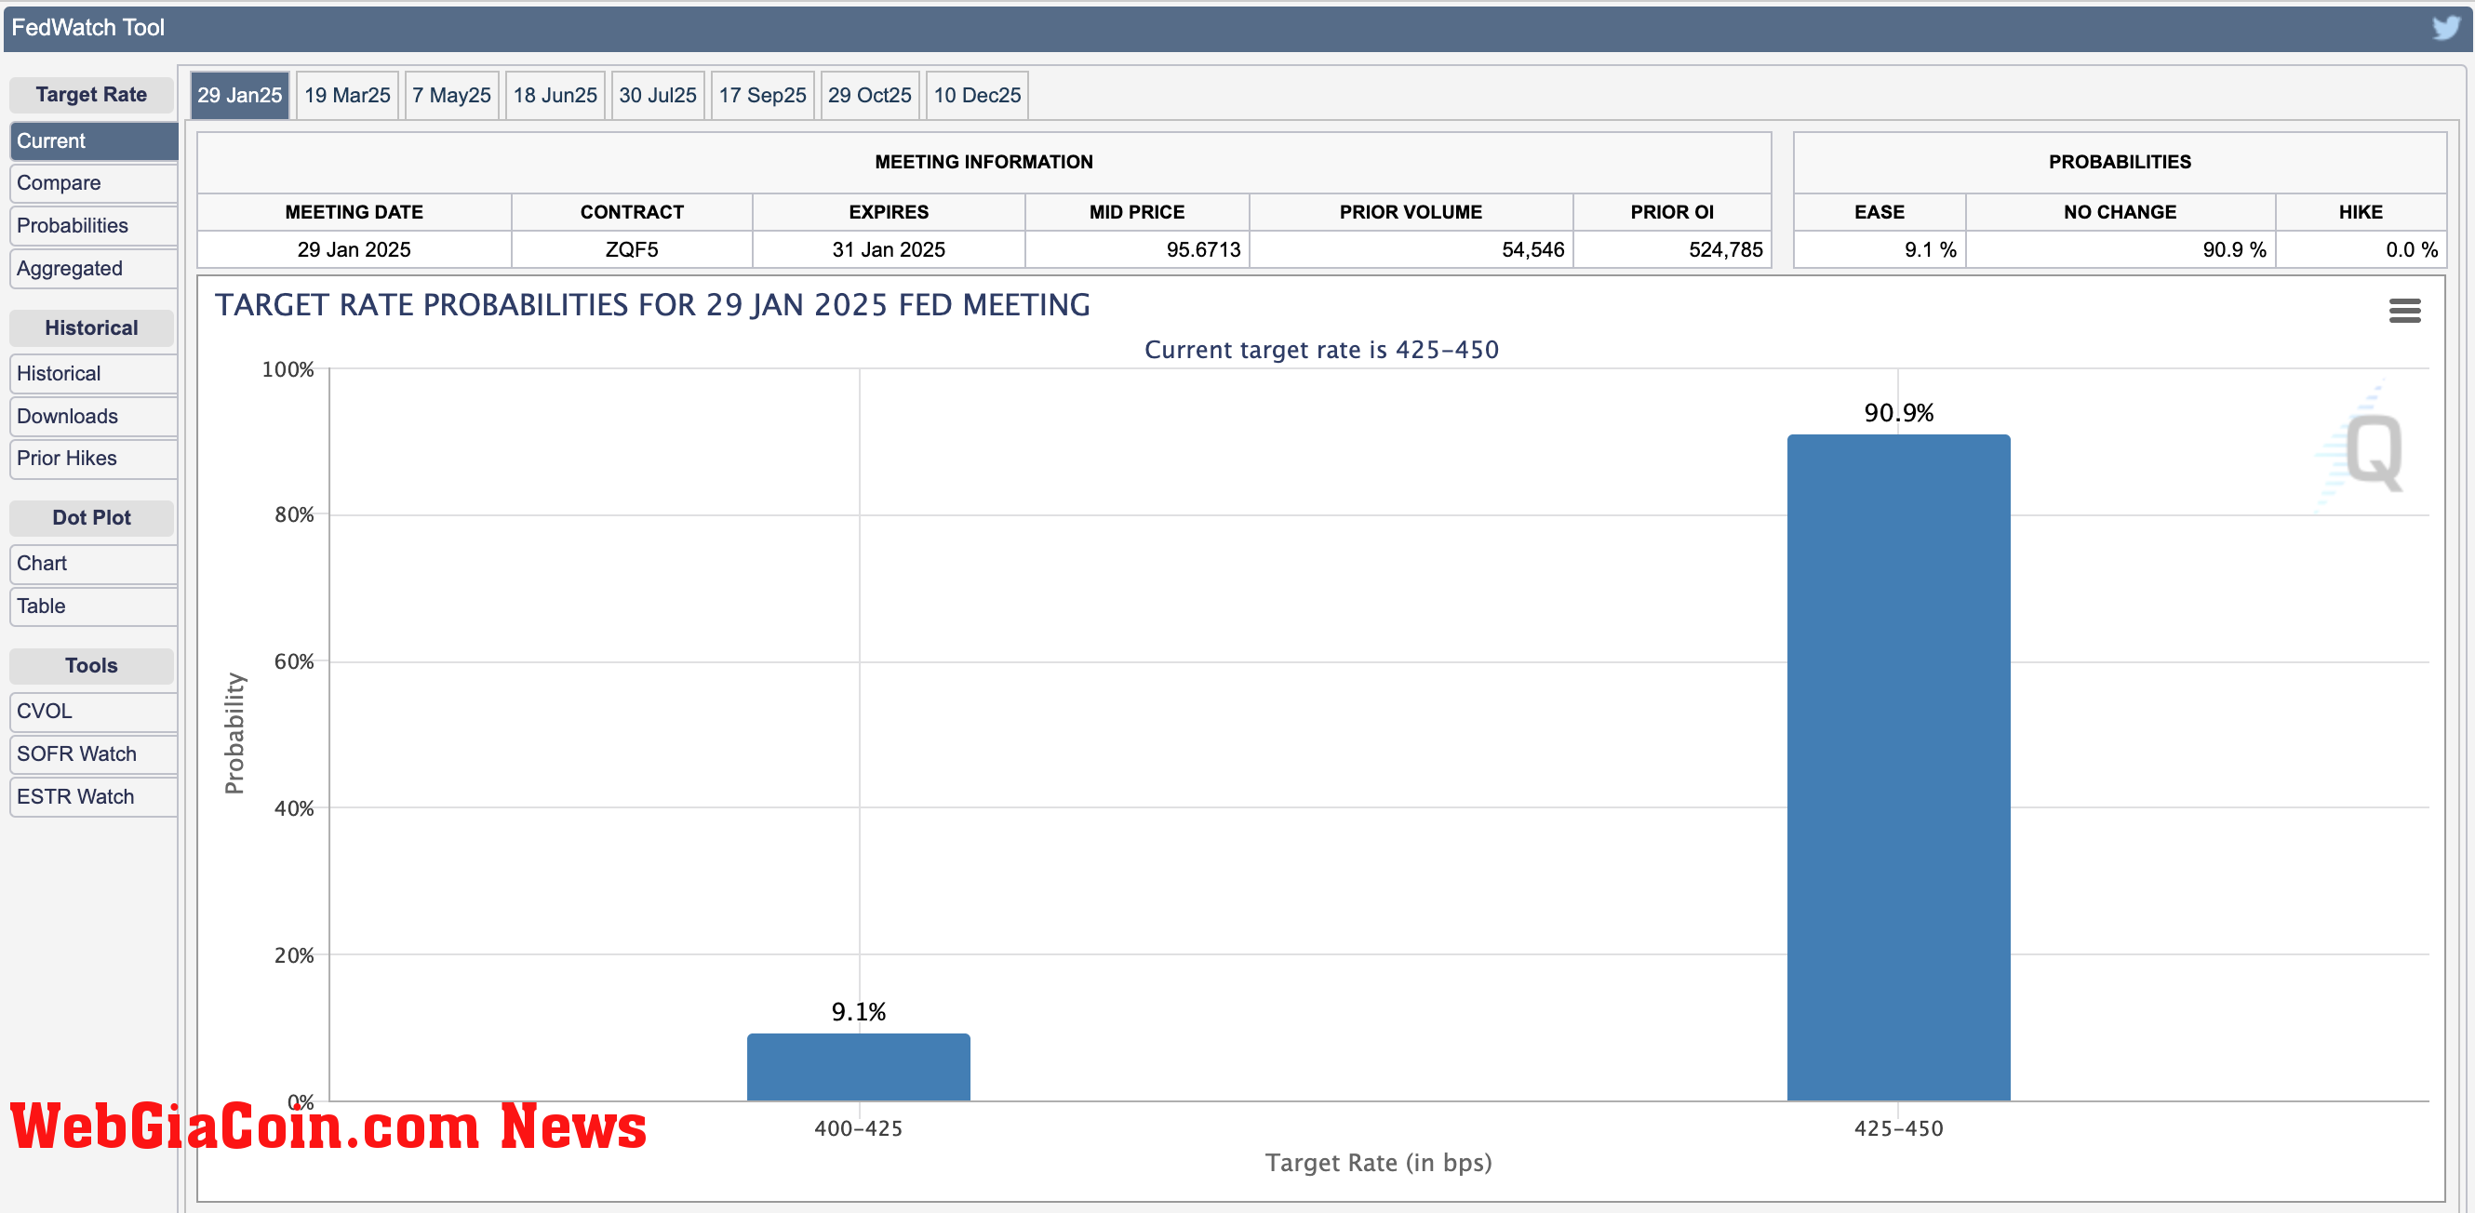
Task: Select the Aggregated sidebar item
Action: point(93,269)
